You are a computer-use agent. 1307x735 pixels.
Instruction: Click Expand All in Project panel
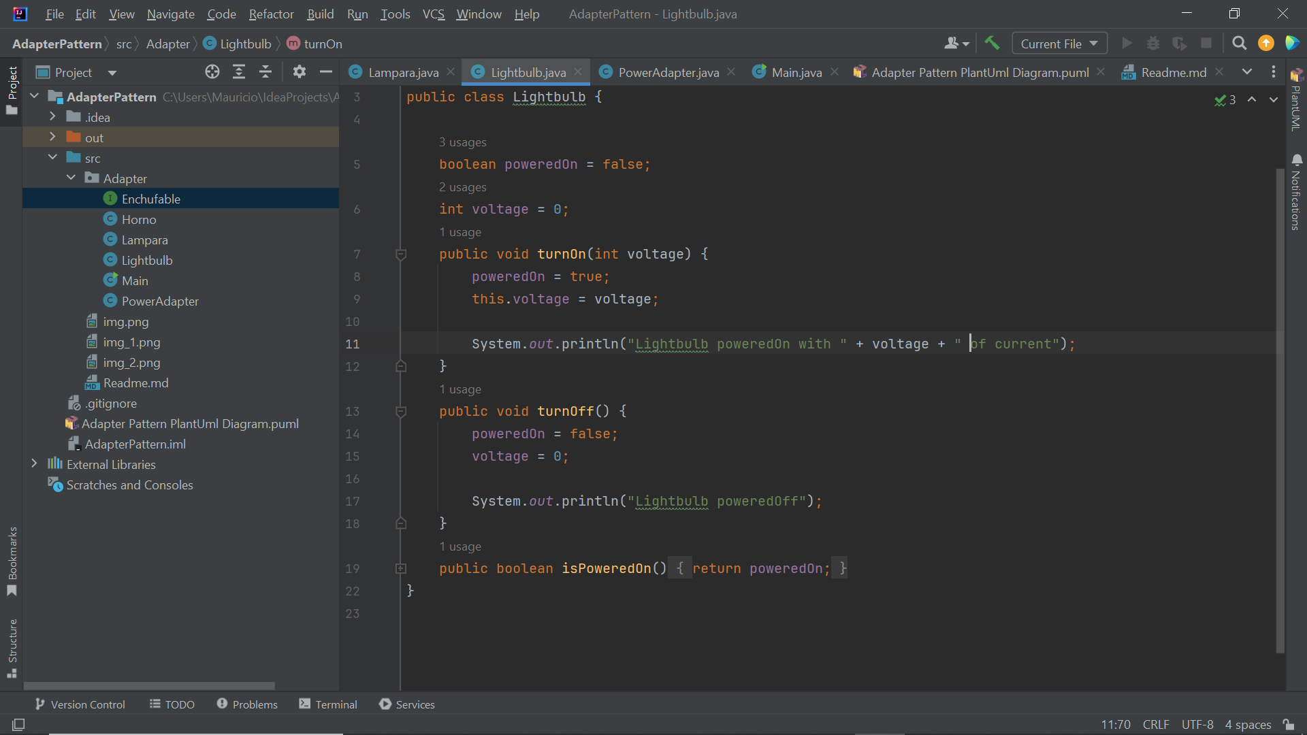[x=239, y=72]
